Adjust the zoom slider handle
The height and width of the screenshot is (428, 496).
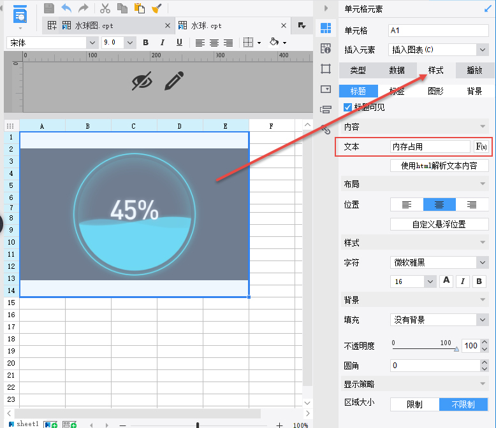pos(198,425)
